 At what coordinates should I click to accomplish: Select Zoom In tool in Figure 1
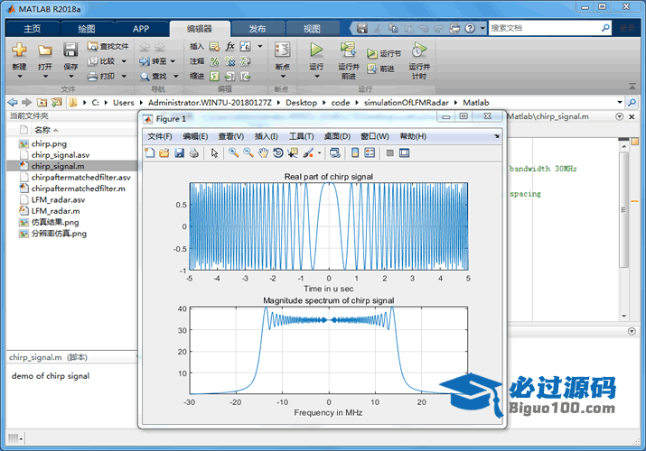[234, 152]
